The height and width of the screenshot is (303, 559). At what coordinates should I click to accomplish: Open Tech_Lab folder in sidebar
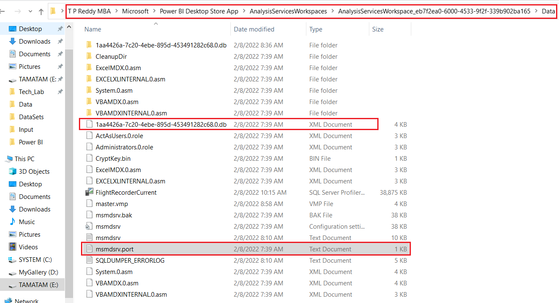pyautogui.click(x=31, y=92)
